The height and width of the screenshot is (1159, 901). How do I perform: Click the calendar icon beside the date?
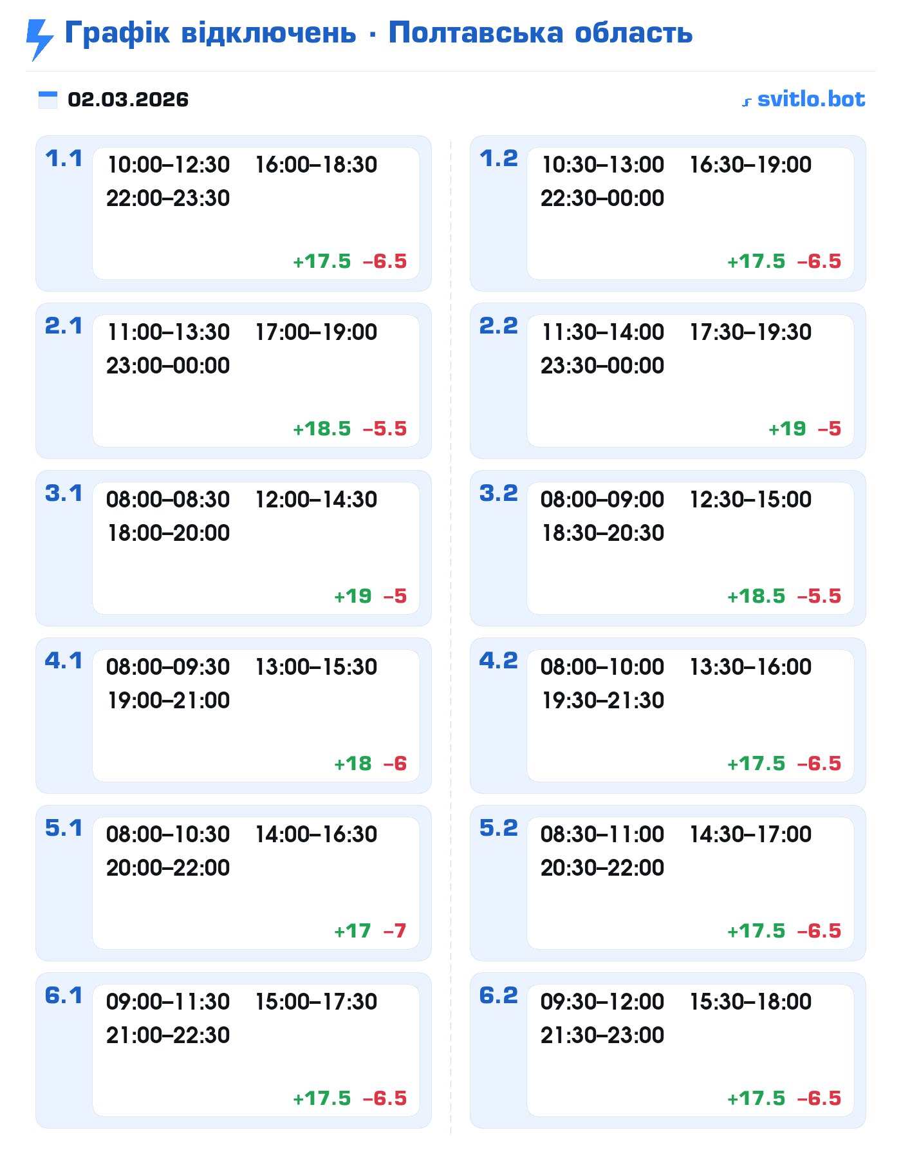click(x=48, y=100)
